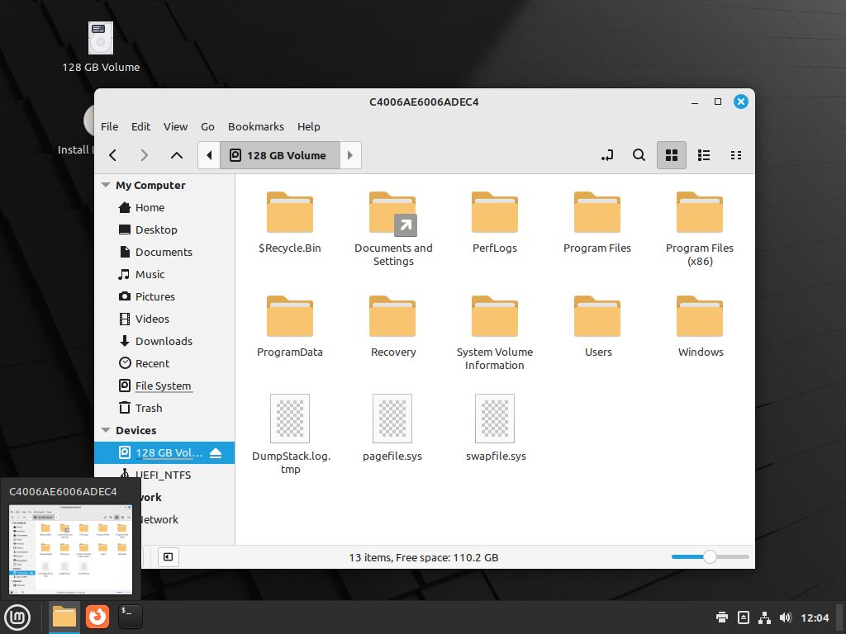Screen dimensions: 846x634
Task: Adjust the icon zoom slider
Action: coord(709,557)
